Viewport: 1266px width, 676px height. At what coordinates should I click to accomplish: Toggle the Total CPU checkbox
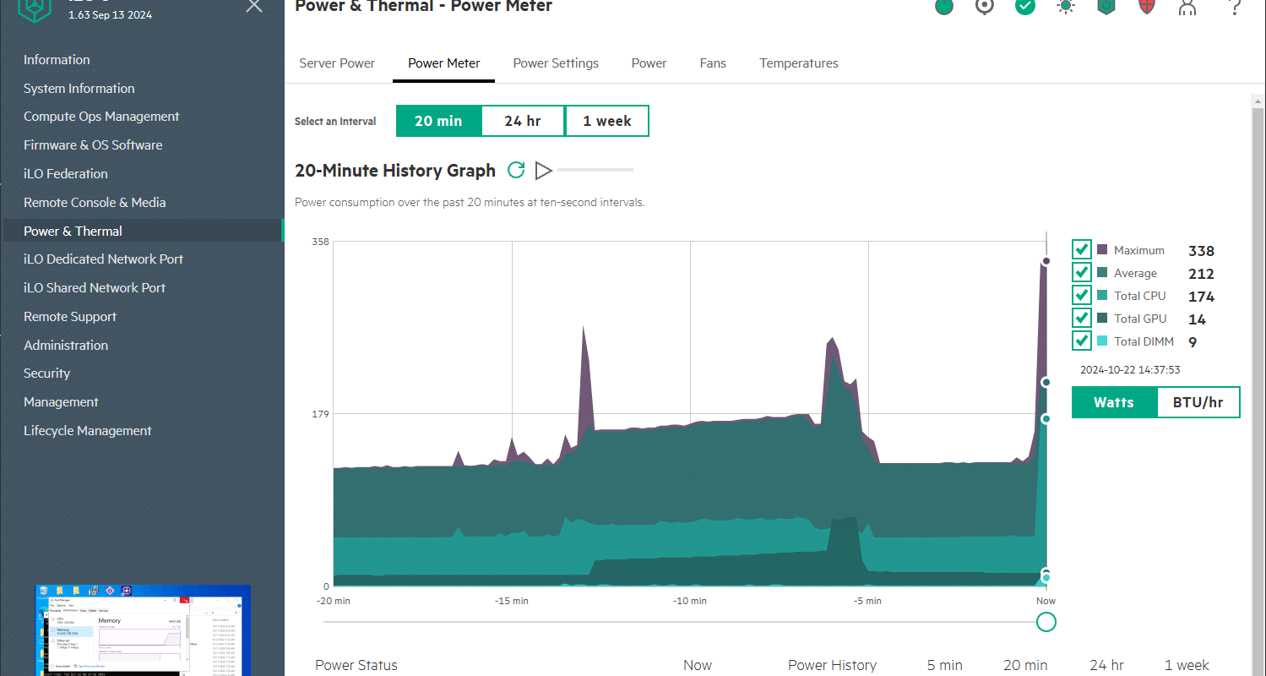coord(1081,295)
